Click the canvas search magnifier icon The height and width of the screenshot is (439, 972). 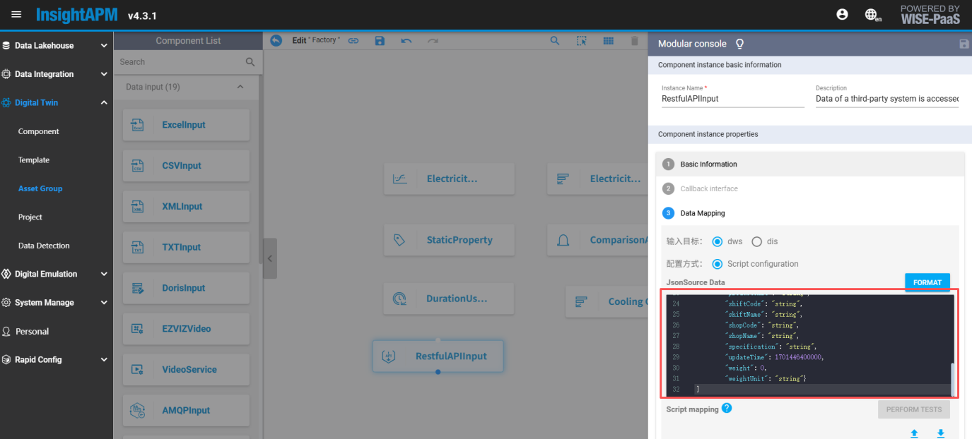[x=555, y=41]
